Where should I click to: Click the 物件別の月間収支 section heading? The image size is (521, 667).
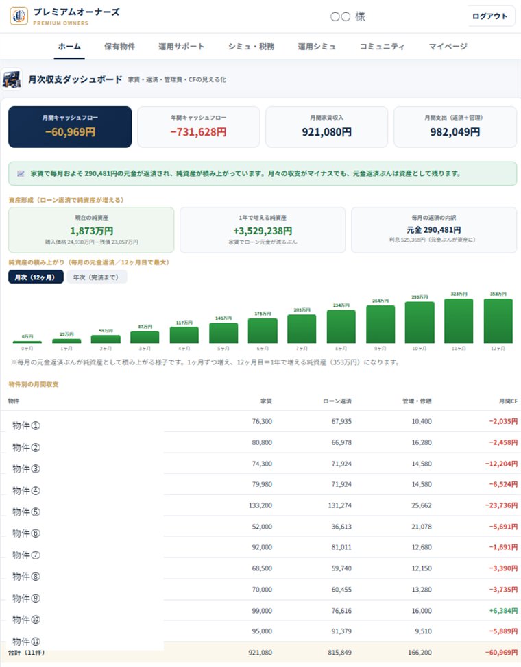click(x=34, y=384)
